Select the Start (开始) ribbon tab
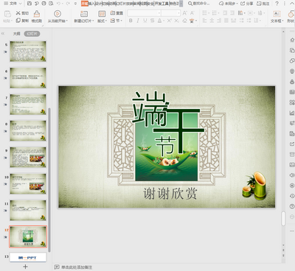Screen dimensions: 295x271 85,4
